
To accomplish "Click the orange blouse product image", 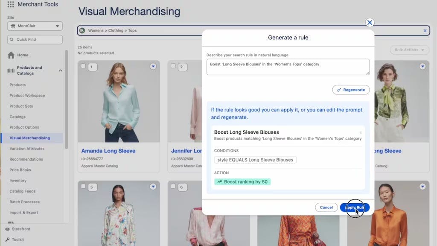I will (388, 214).
